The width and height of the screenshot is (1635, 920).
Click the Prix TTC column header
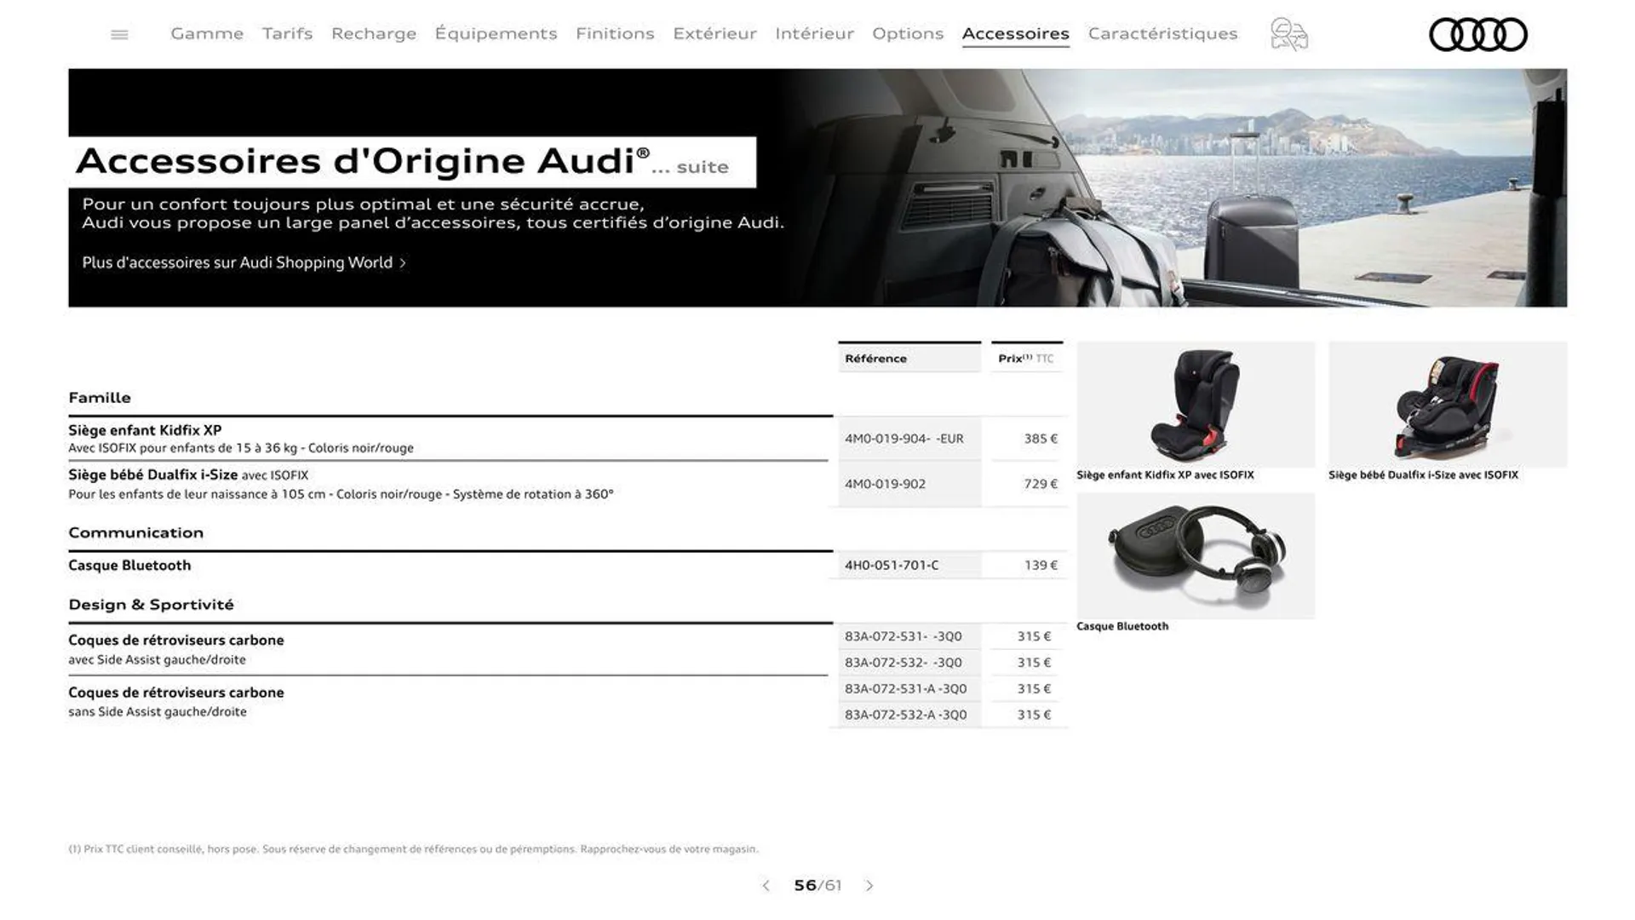pyautogui.click(x=1026, y=359)
